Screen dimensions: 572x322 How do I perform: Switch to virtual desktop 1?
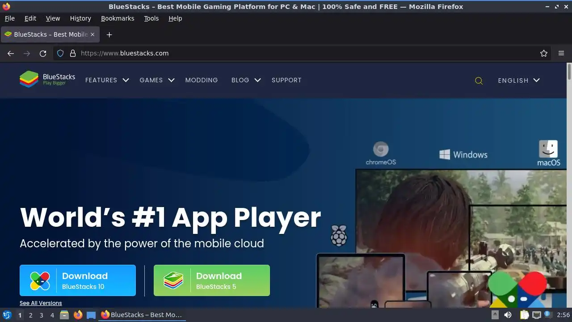pyautogui.click(x=20, y=315)
